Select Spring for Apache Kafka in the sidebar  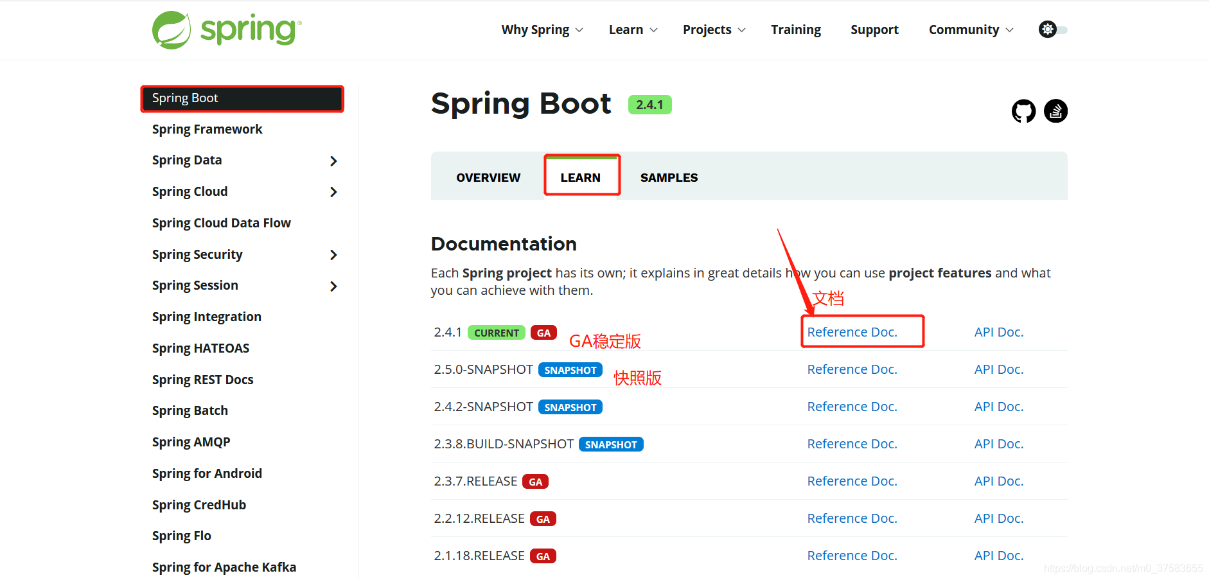224,567
